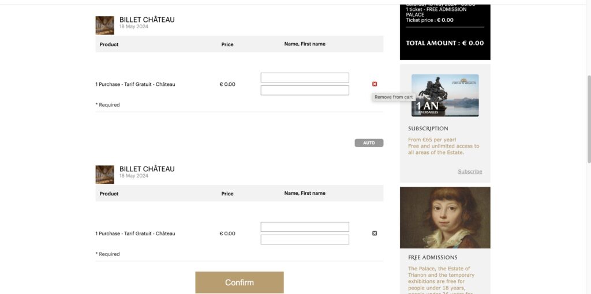Image resolution: width=591 pixels, height=294 pixels.
Task: Remove the second Château ticket using gray X
Action: (x=375, y=233)
